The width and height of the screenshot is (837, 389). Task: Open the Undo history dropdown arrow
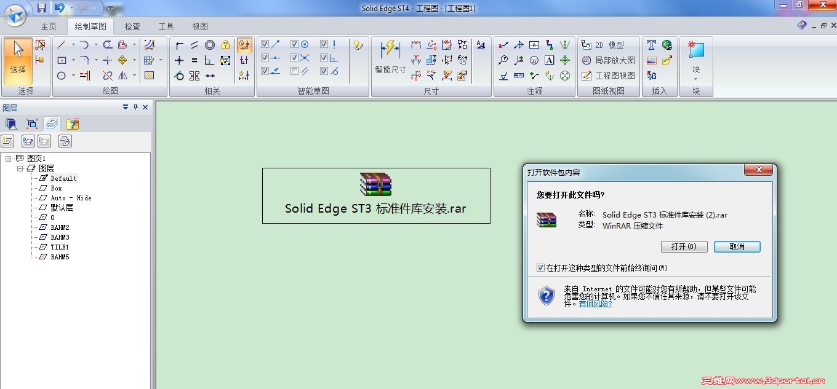click(x=71, y=8)
